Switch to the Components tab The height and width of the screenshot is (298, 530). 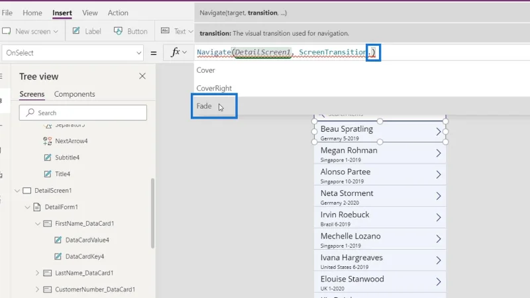point(74,94)
